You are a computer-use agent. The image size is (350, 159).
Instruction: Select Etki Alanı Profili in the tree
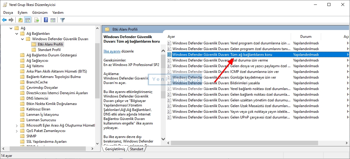click(x=51, y=44)
